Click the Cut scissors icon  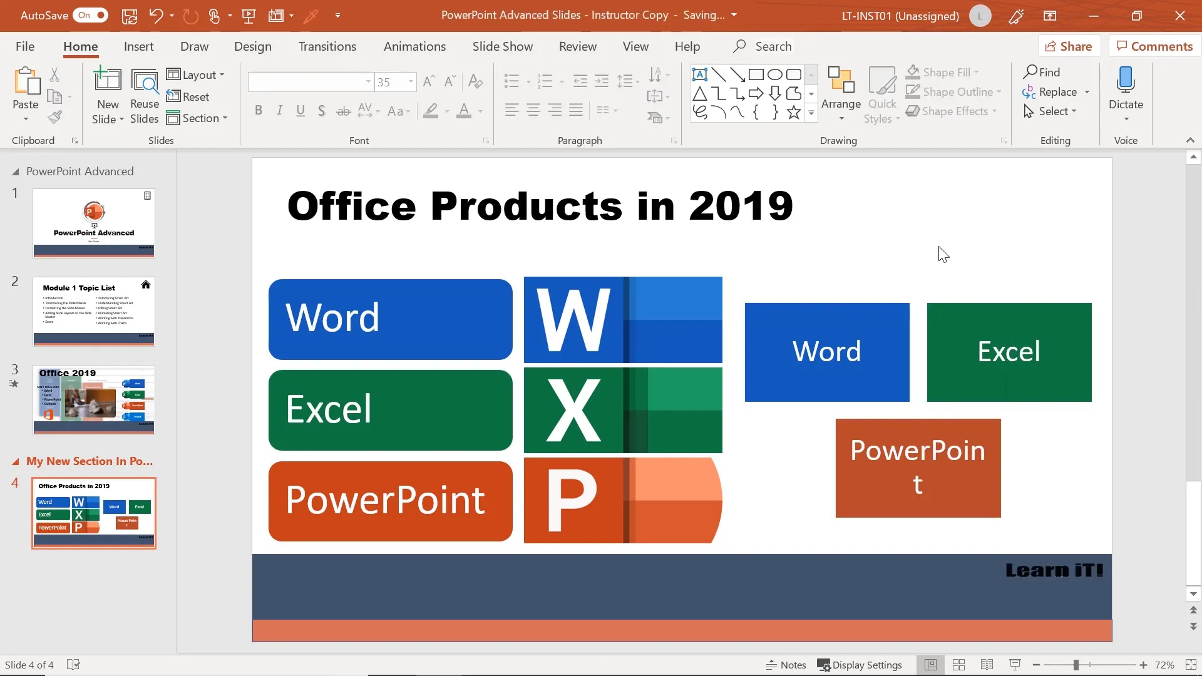(54, 75)
